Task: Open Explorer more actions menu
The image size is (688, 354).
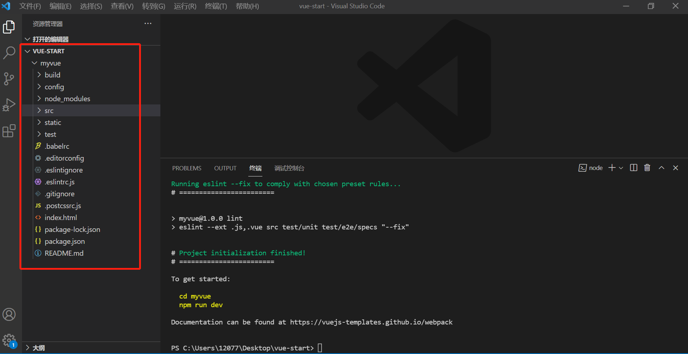Action: [x=148, y=23]
